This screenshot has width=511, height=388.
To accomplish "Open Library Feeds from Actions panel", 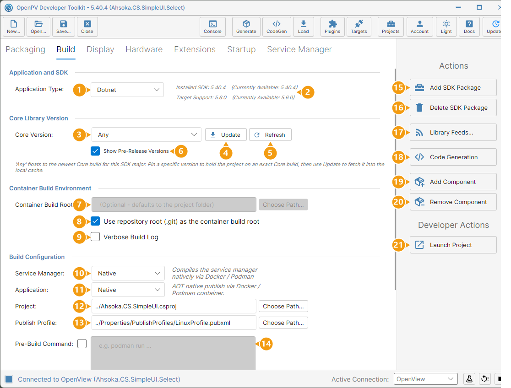I will (x=453, y=132).
